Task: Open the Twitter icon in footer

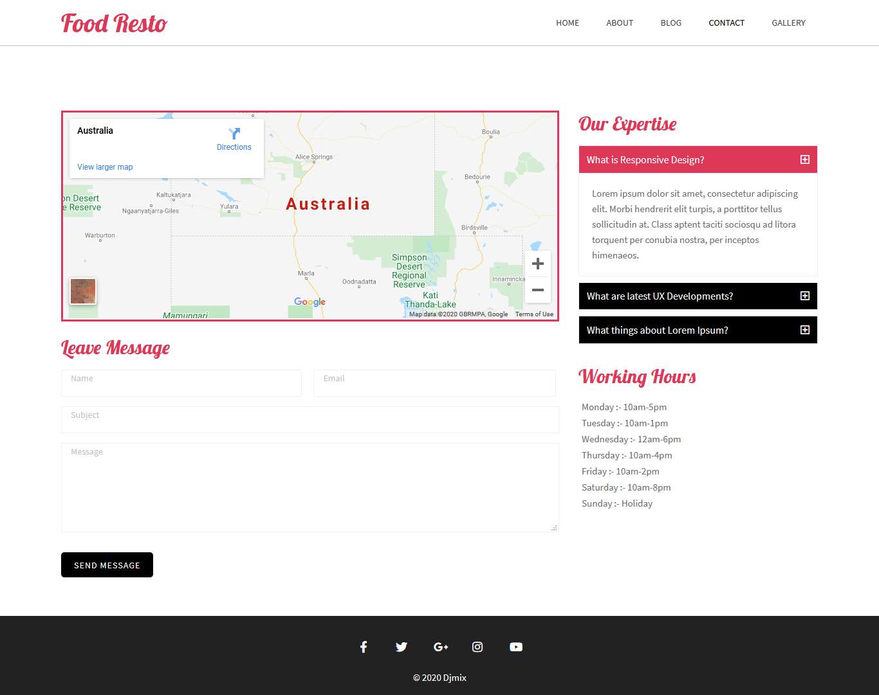Action: (402, 647)
